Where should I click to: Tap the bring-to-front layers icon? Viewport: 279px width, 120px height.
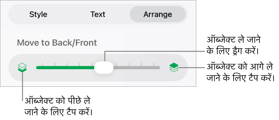[174, 67]
